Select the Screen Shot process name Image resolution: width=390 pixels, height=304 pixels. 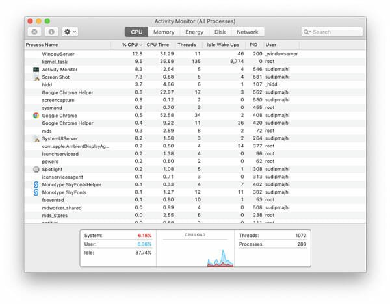point(56,77)
